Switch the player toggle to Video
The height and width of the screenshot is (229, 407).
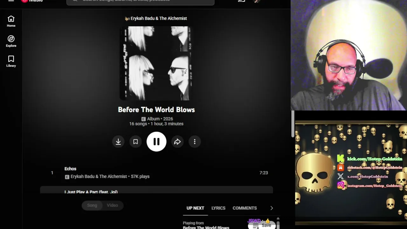click(112, 205)
